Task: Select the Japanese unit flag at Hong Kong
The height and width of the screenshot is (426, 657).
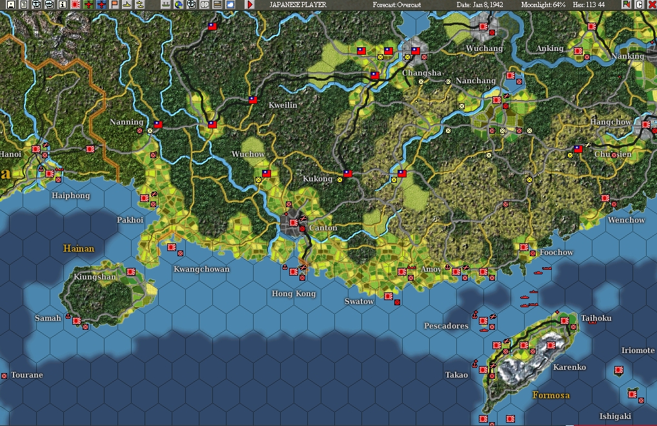Action: click(293, 272)
